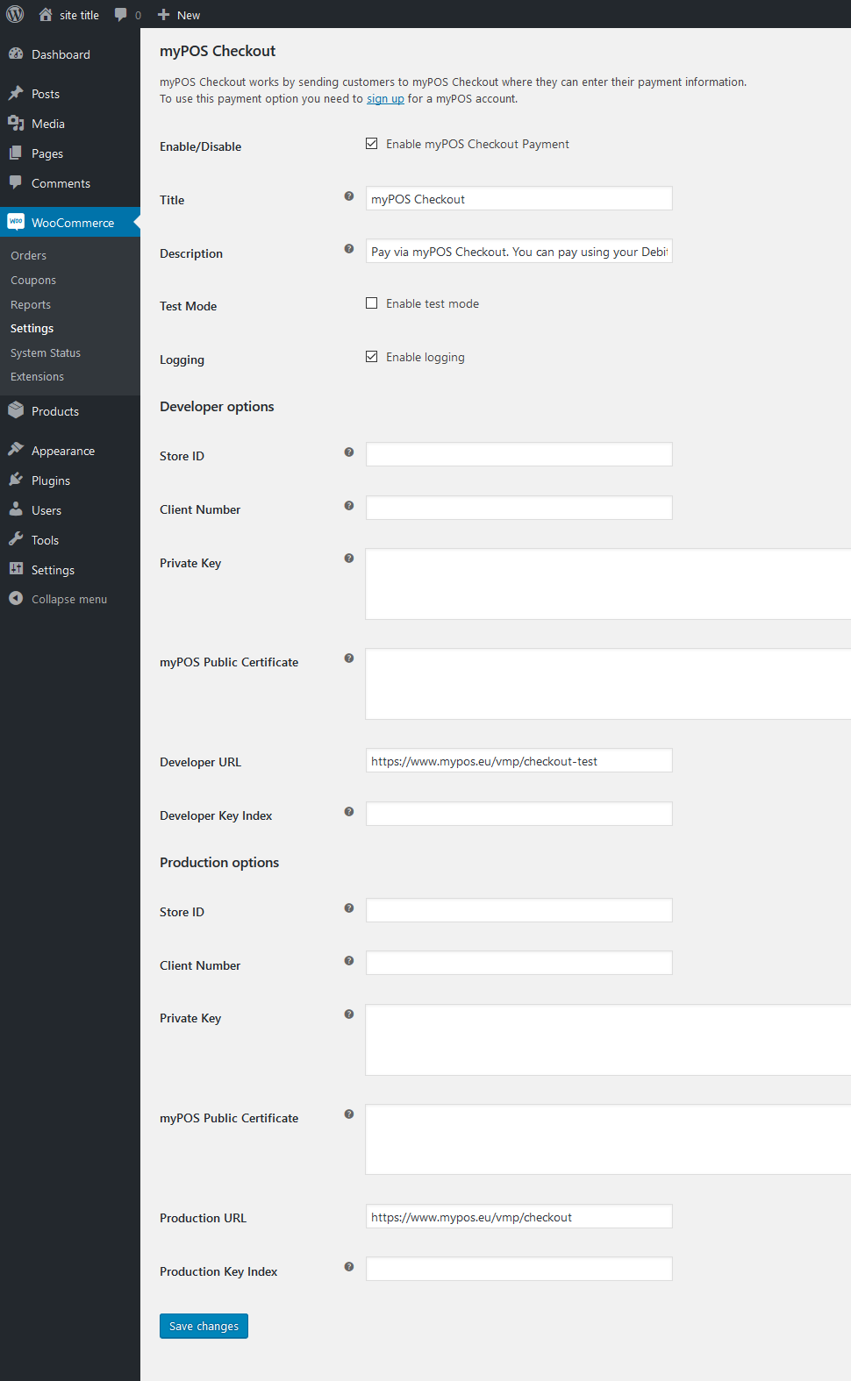Viewport: 851px width, 1381px height.
Task: Click the WordPress logo icon
Action: 15,14
